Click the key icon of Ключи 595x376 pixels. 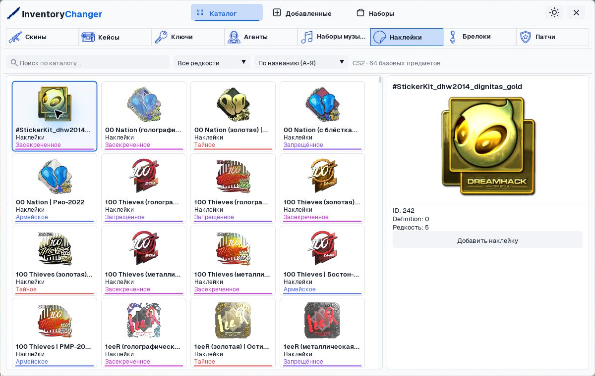coord(161,37)
